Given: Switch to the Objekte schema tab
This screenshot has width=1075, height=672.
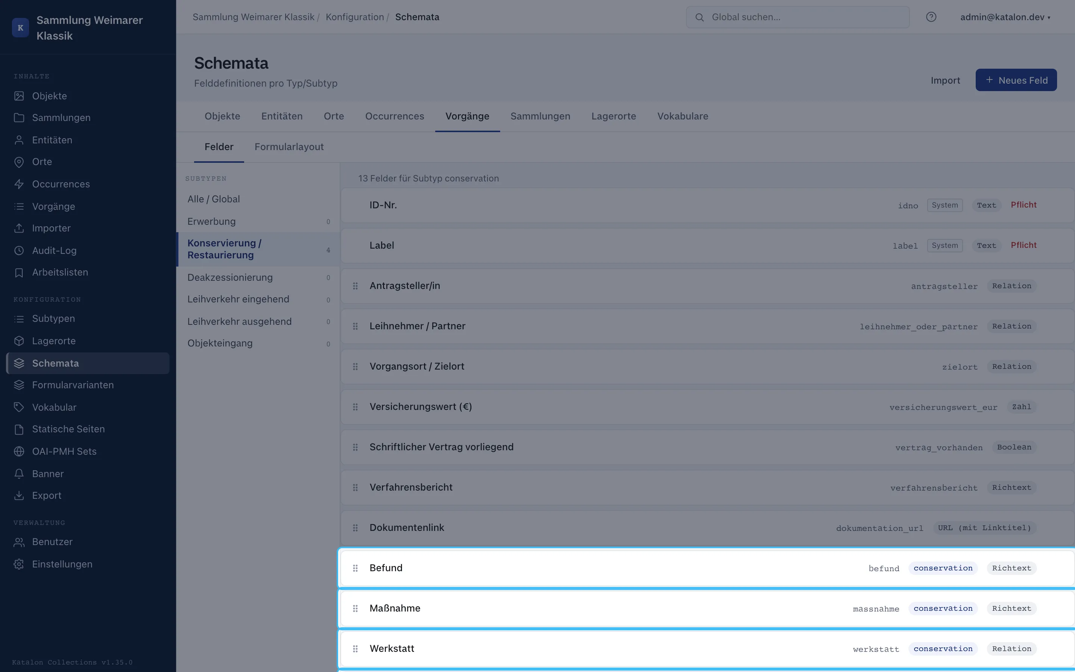Looking at the screenshot, I should coord(222,116).
